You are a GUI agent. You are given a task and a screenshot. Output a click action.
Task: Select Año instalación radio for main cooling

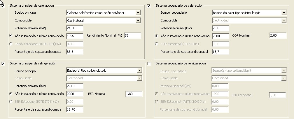tap(11, 94)
